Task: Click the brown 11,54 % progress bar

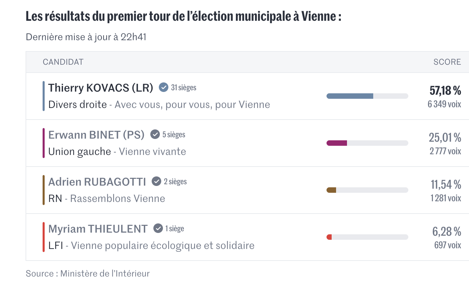Action: [331, 190]
